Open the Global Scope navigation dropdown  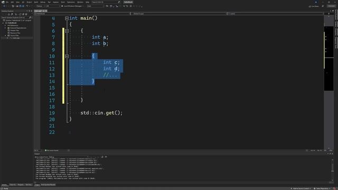pos(179,14)
